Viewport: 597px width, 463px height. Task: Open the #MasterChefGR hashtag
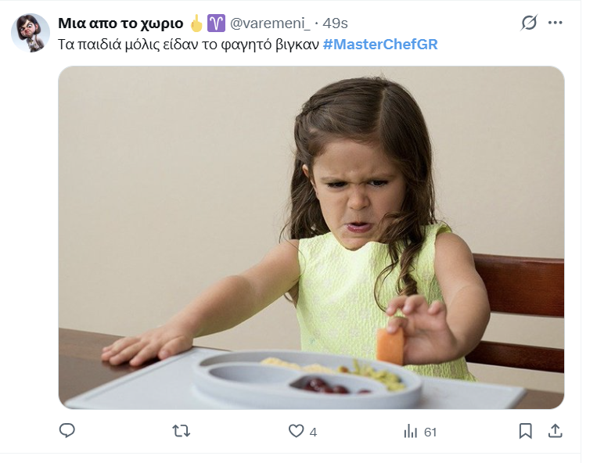380,44
